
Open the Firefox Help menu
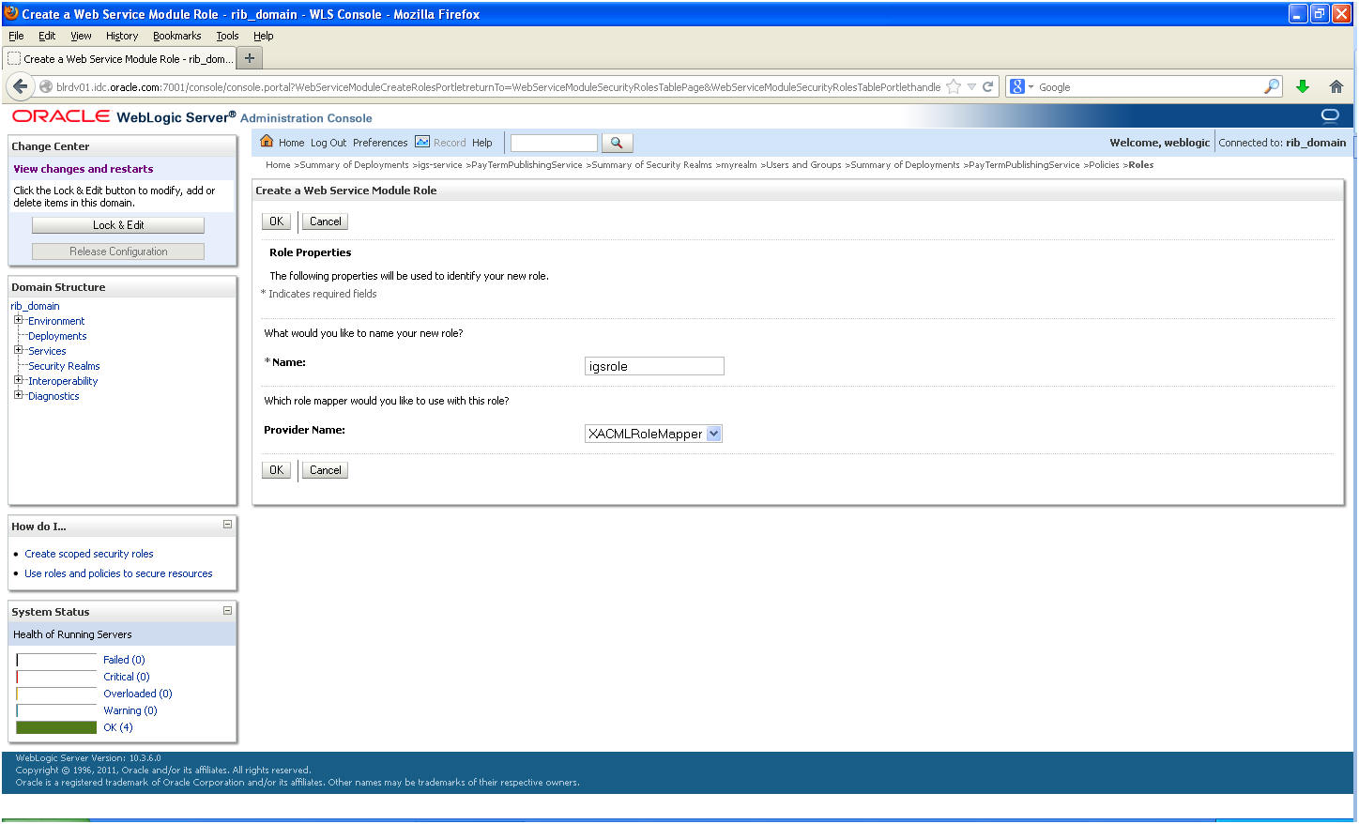tap(264, 36)
